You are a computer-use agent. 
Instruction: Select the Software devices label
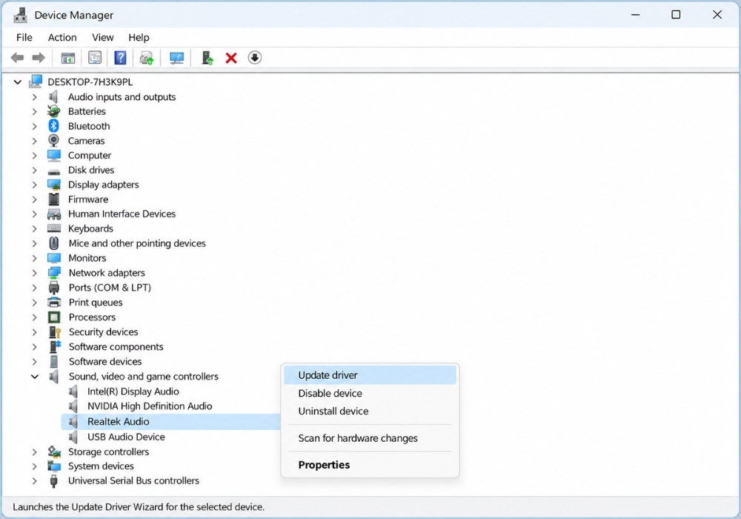[x=105, y=362]
